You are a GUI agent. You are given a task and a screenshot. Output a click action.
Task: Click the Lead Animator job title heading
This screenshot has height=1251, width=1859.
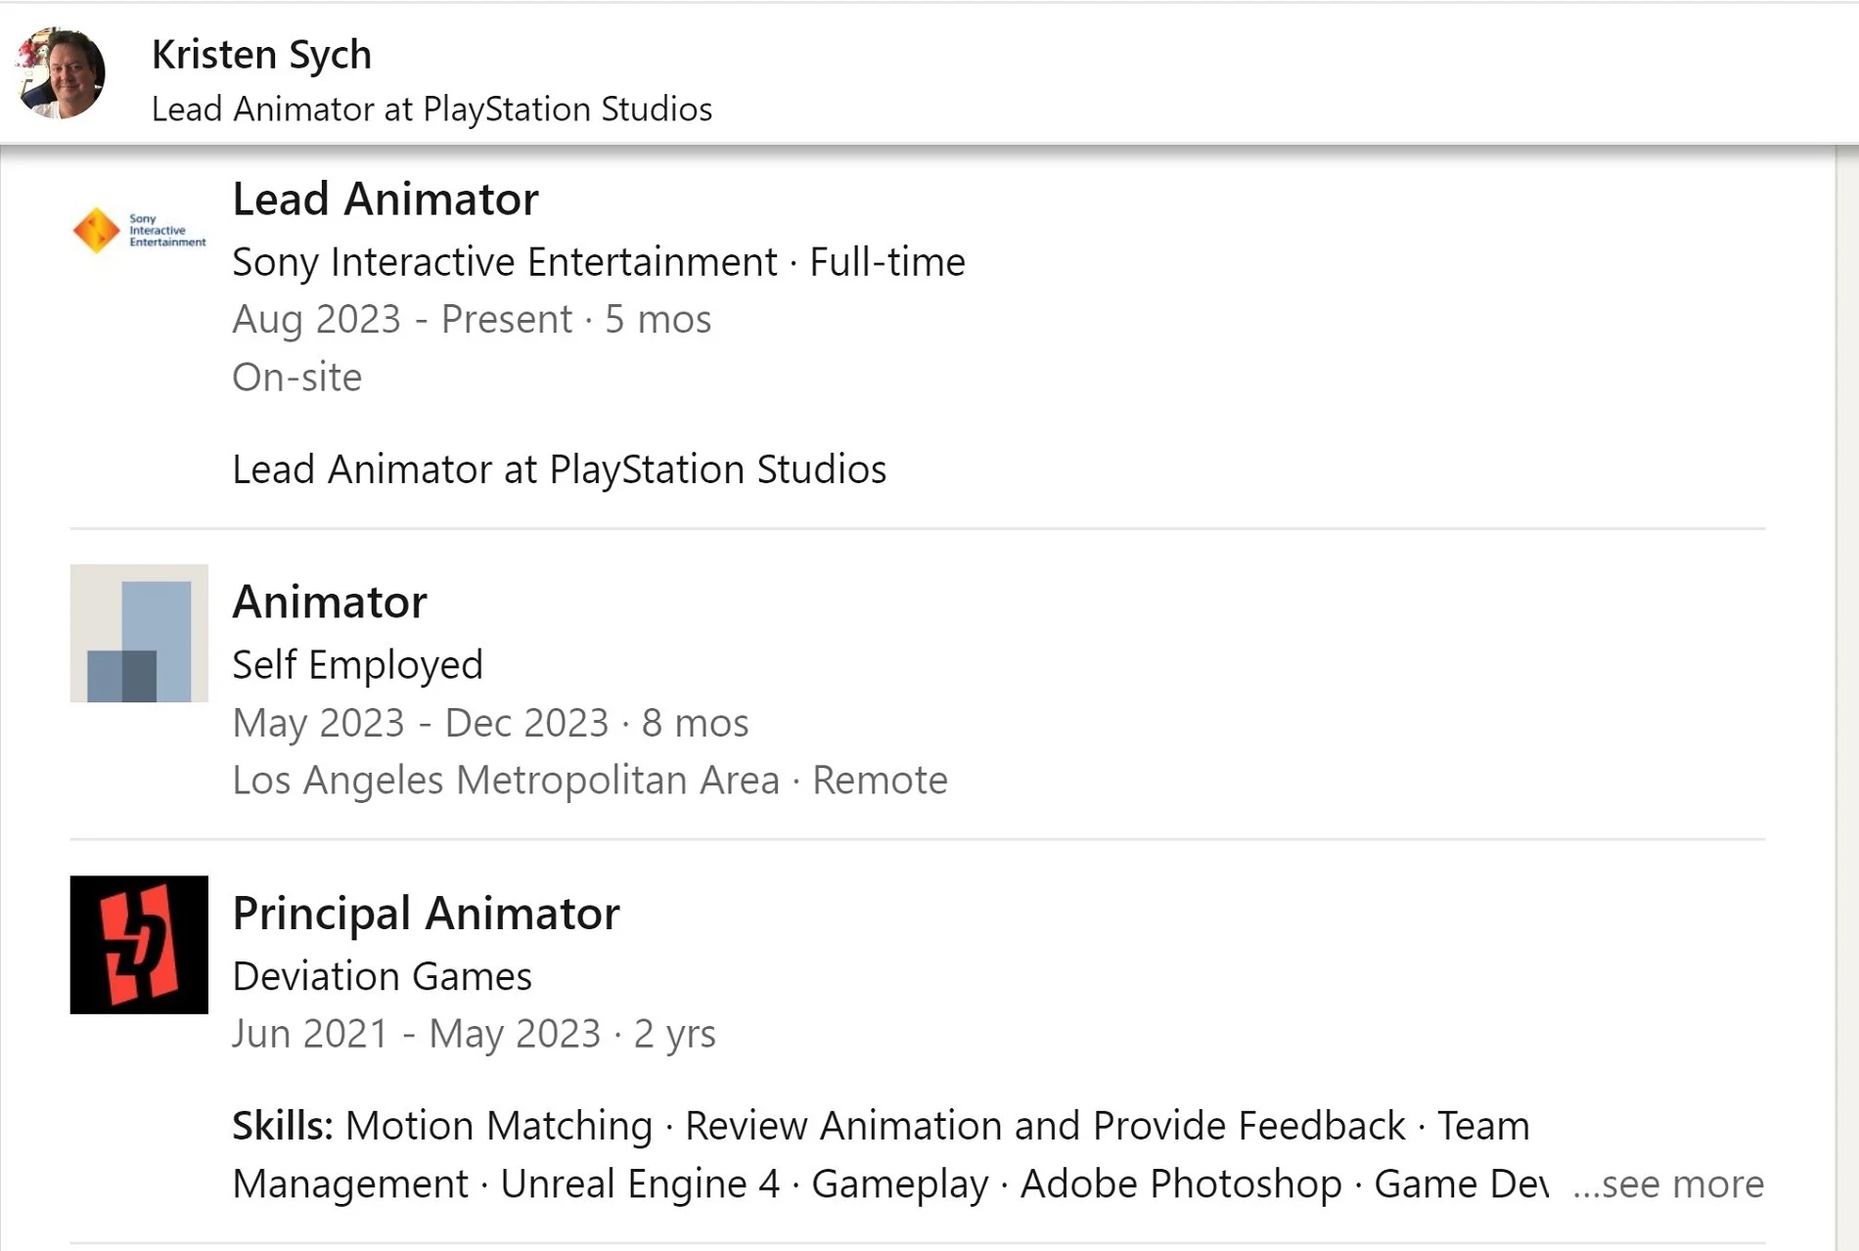tap(385, 200)
